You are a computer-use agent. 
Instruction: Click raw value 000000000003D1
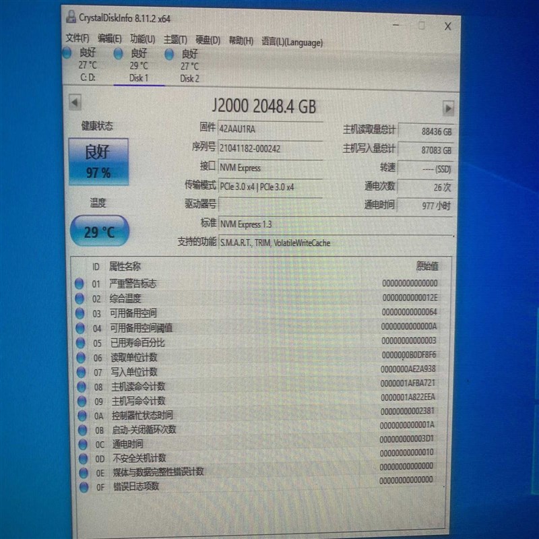[407, 439]
